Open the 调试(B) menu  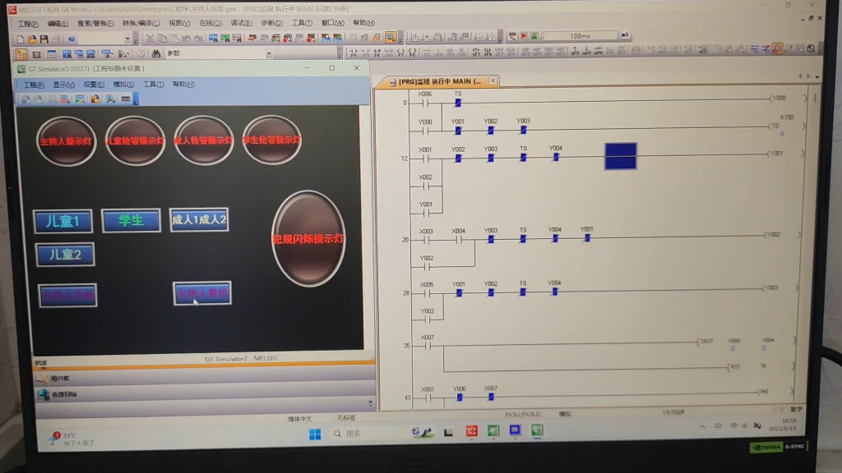coord(241,23)
